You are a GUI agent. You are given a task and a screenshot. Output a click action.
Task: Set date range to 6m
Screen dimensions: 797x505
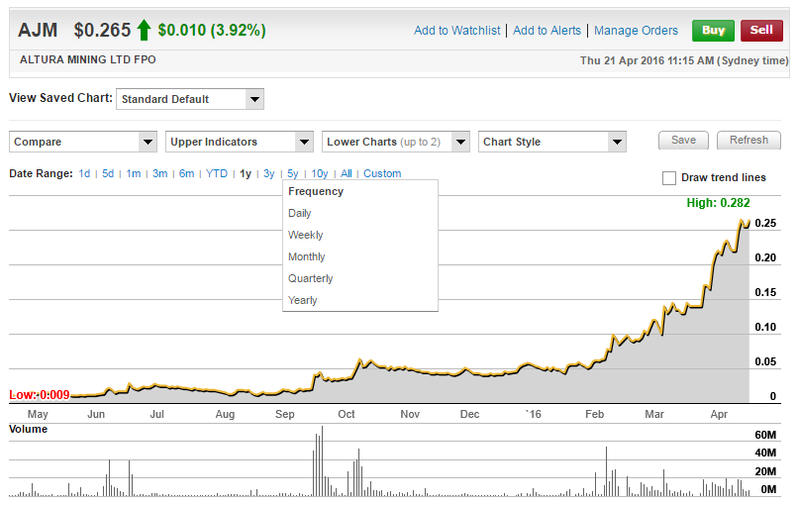click(x=186, y=173)
